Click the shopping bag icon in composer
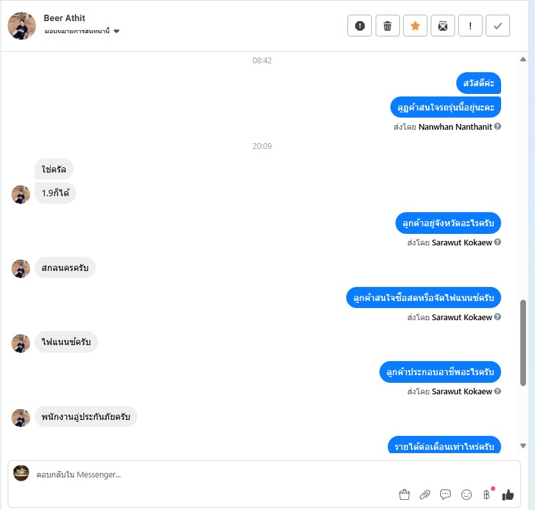This screenshot has height=510, width=535. point(404,494)
